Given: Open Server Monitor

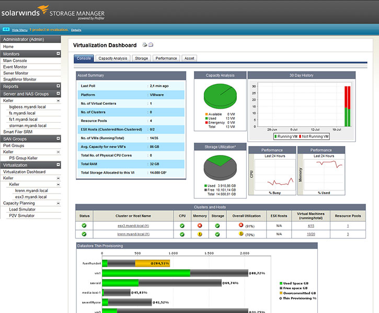Looking at the screenshot, I should point(16,73).
